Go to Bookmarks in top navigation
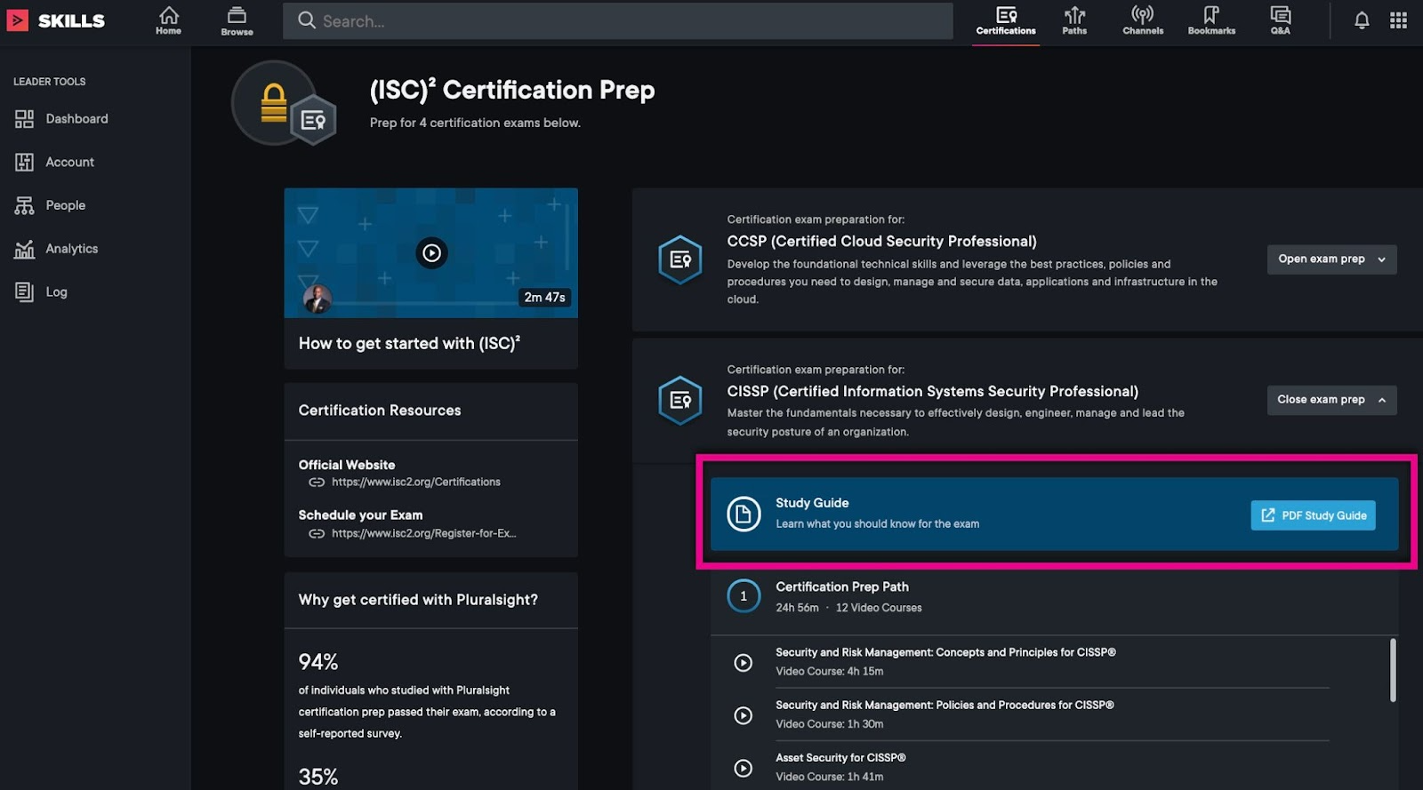This screenshot has width=1423, height=790. [x=1210, y=20]
